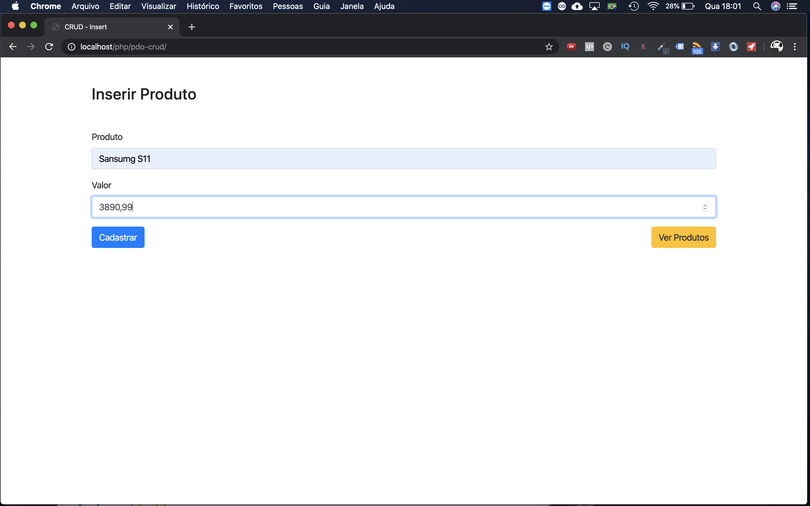Click the Ver Produtos button
The image size is (810, 506).
click(683, 237)
